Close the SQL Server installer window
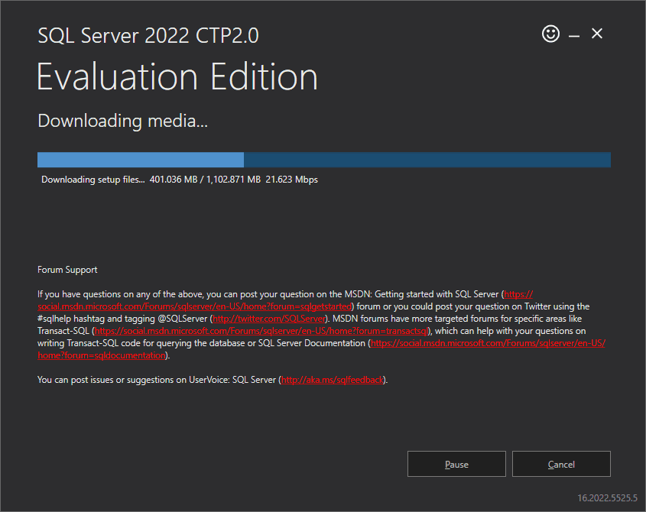This screenshot has height=512, width=646. 597,34
